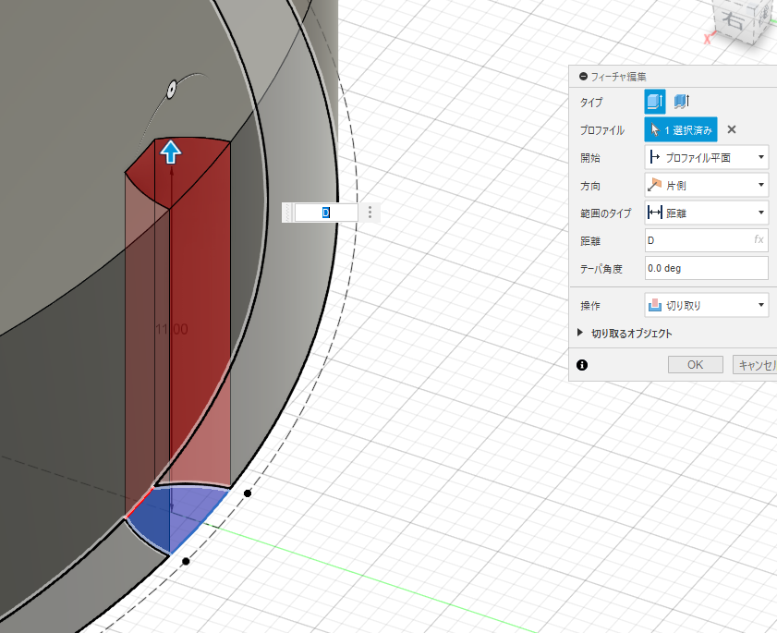Click the fx icon in distance field

click(759, 240)
